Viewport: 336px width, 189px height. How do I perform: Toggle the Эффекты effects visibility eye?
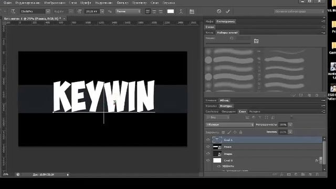(x=219, y=166)
